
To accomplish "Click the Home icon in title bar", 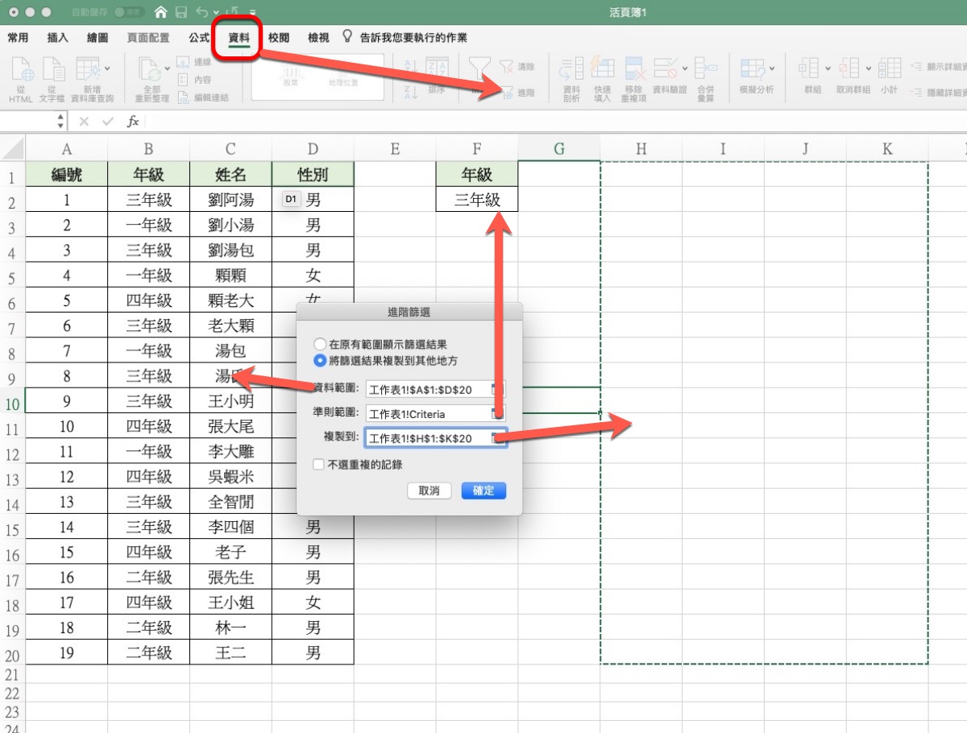I will coord(161,13).
